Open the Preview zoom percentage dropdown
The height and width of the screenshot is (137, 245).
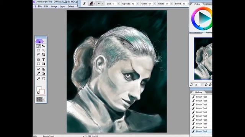coord(202,84)
